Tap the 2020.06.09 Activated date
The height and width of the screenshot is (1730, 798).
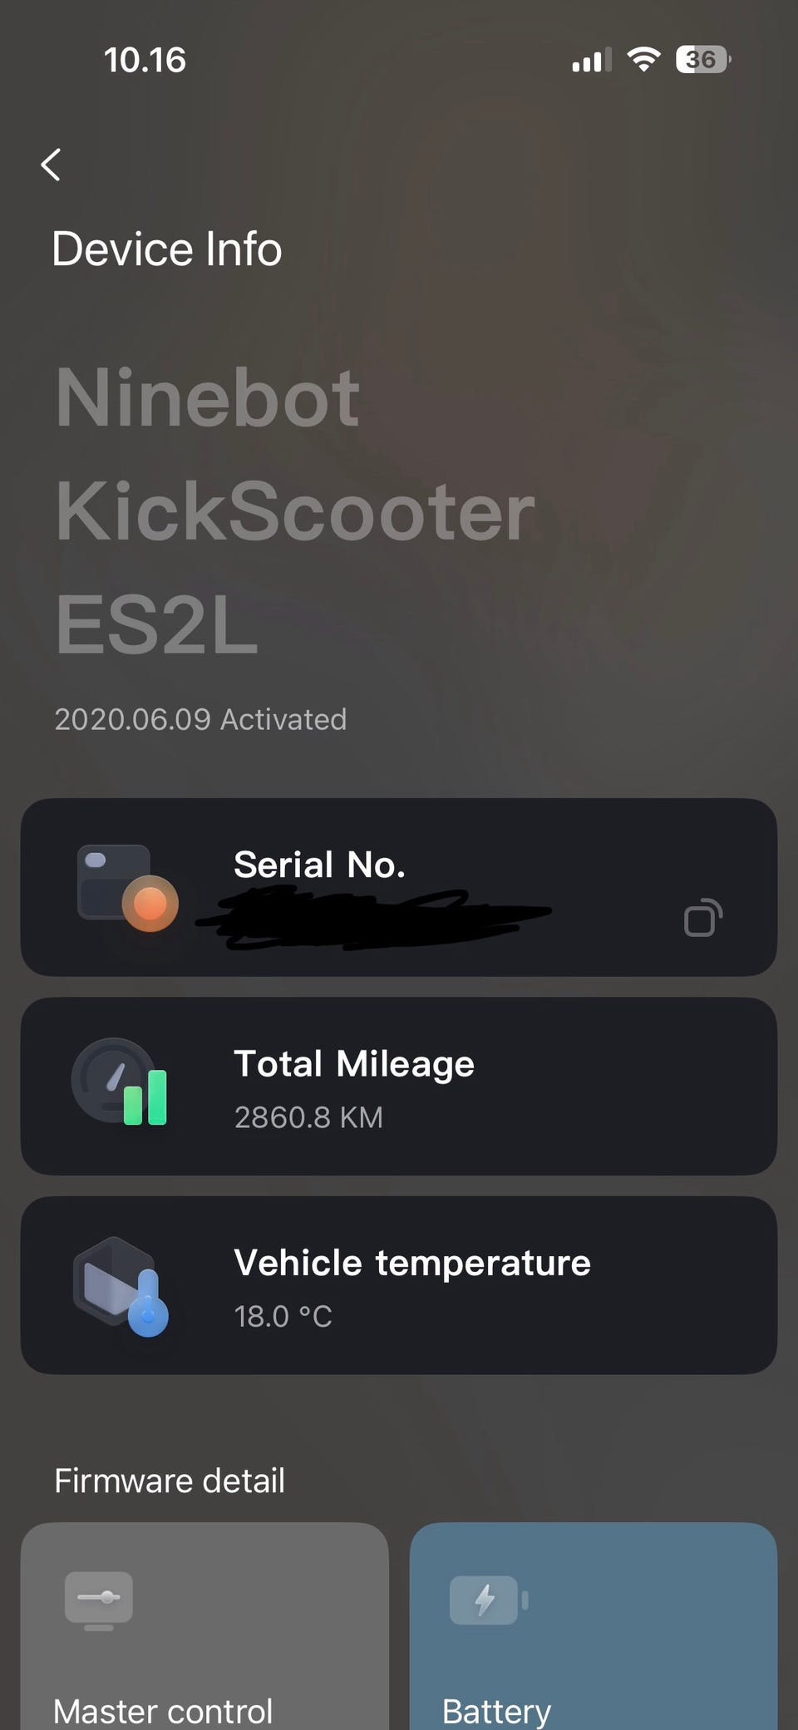coord(200,719)
